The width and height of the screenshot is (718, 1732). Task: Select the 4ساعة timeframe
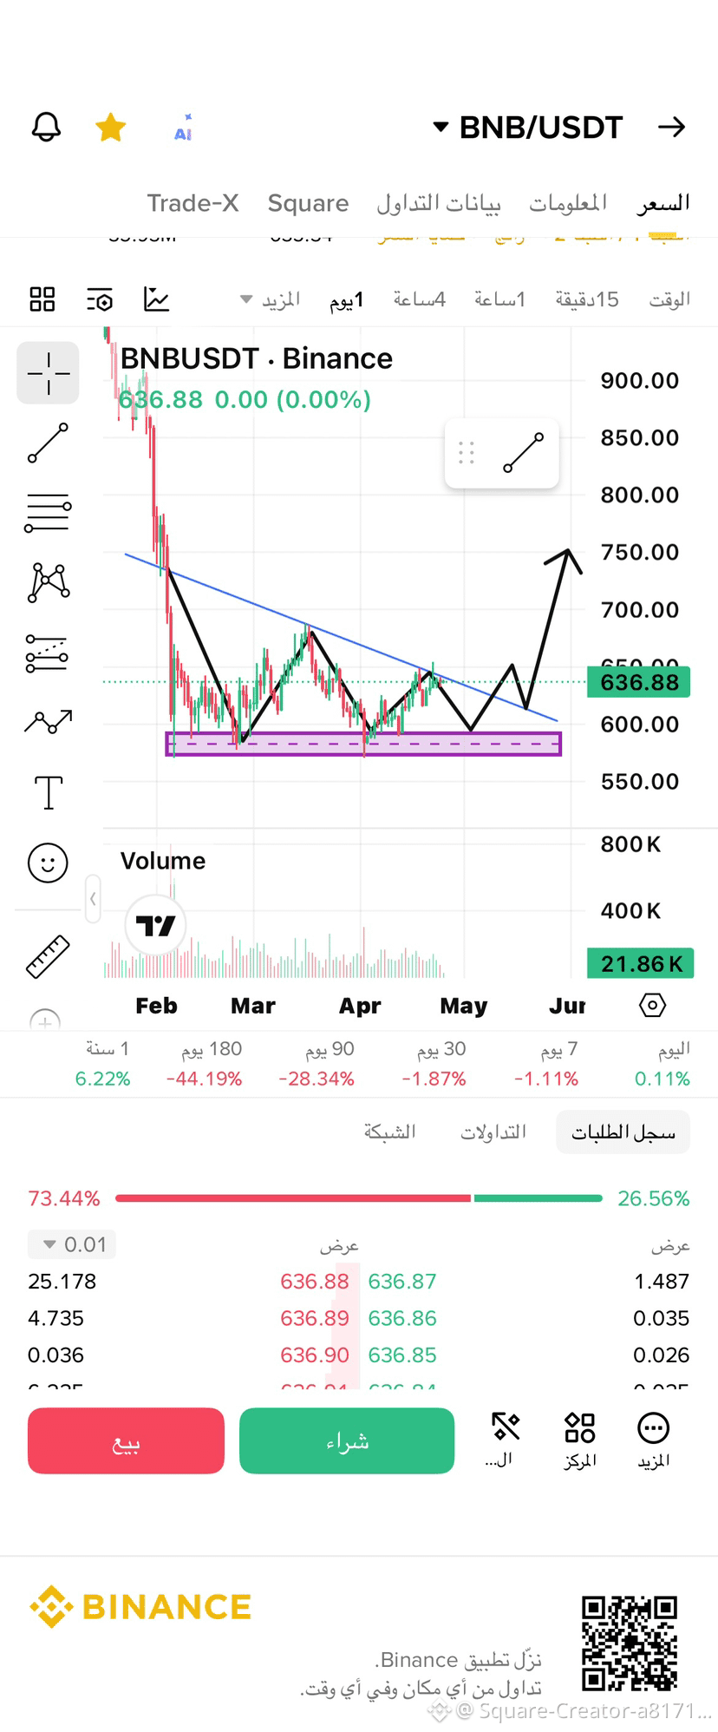click(419, 299)
